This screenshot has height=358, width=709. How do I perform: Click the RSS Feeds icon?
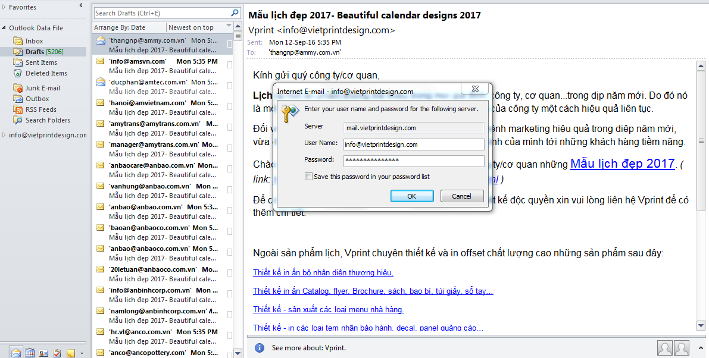pyautogui.click(x=18, y=109)
